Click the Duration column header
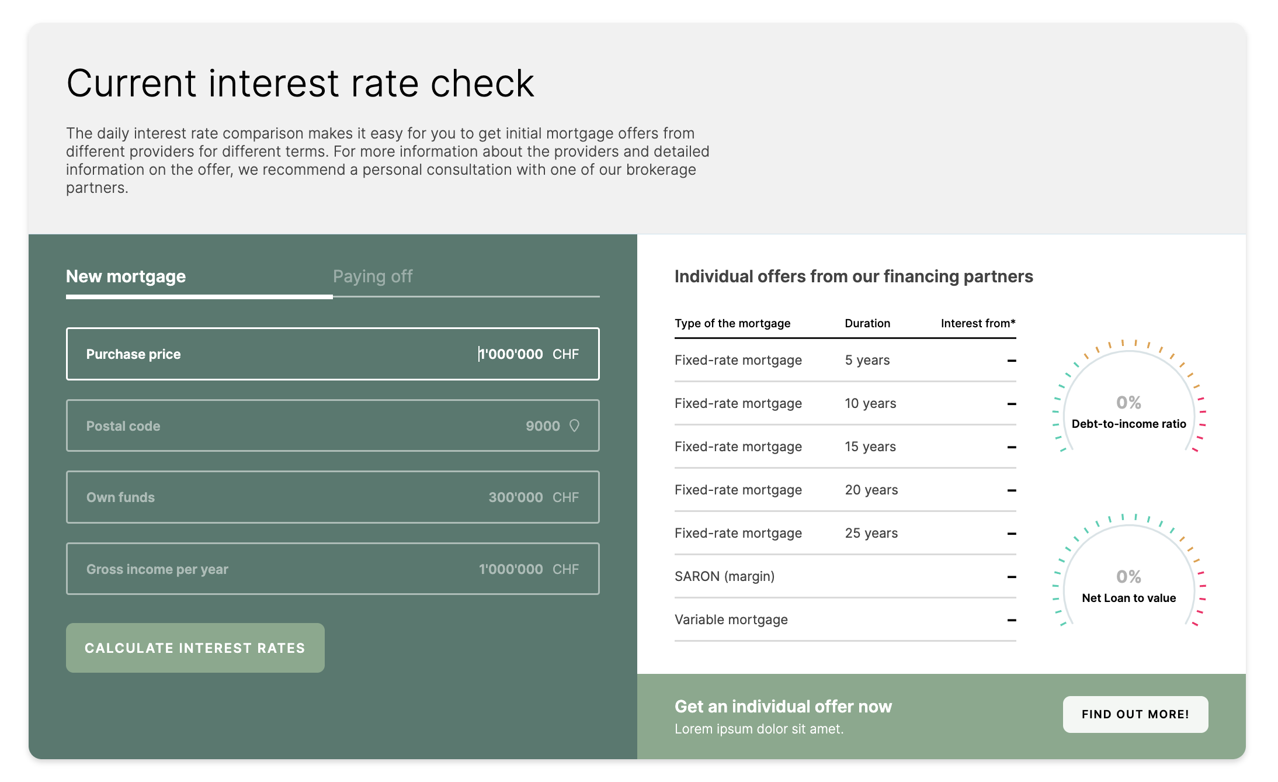The width and height of the screenshot is (1278, 782). pyautogui.click(x=867, y=324)
